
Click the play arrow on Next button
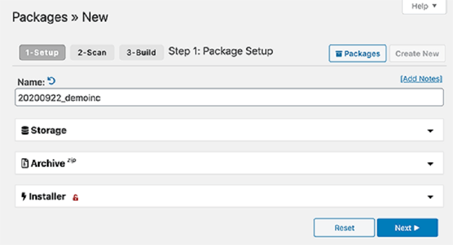(417, 228)
